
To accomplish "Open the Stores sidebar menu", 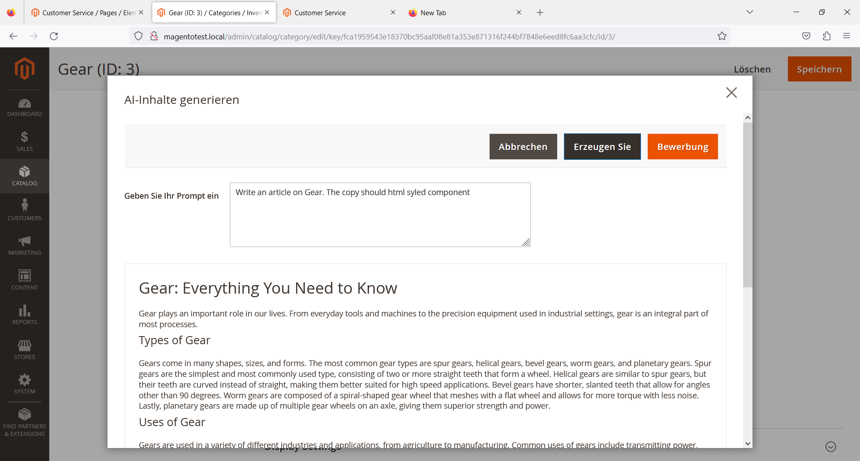I will 24,349.
